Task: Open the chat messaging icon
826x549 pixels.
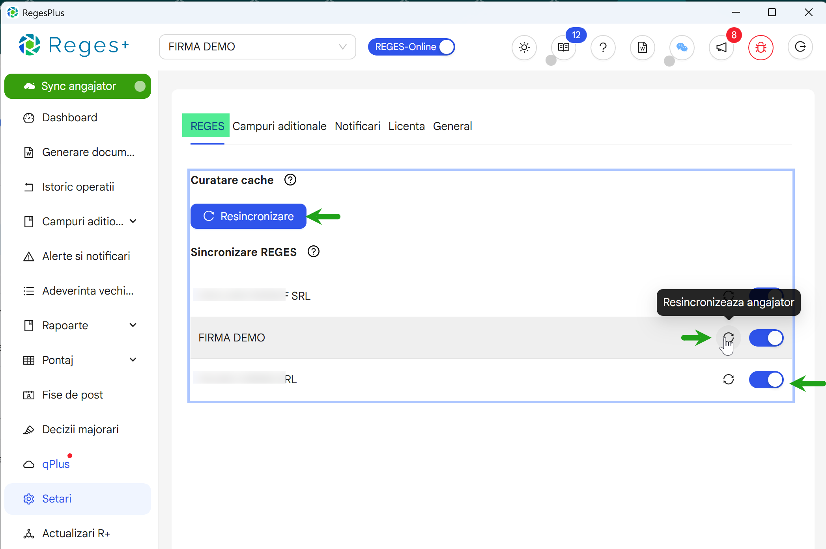Action: [x=682, y=47]
